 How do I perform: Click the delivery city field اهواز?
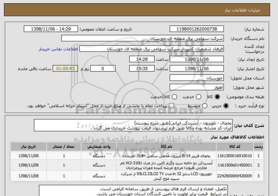pyautogui.click(x=197, y=87)
